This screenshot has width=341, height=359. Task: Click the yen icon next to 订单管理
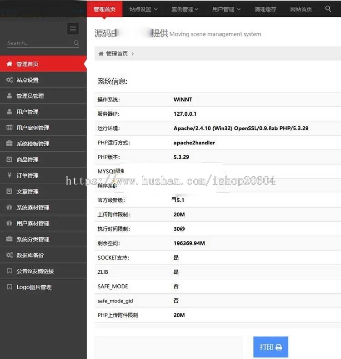10,175
